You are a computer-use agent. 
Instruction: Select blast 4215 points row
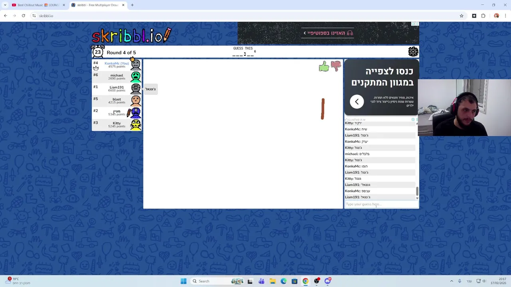pyautogui.click(x=117, y=100)
